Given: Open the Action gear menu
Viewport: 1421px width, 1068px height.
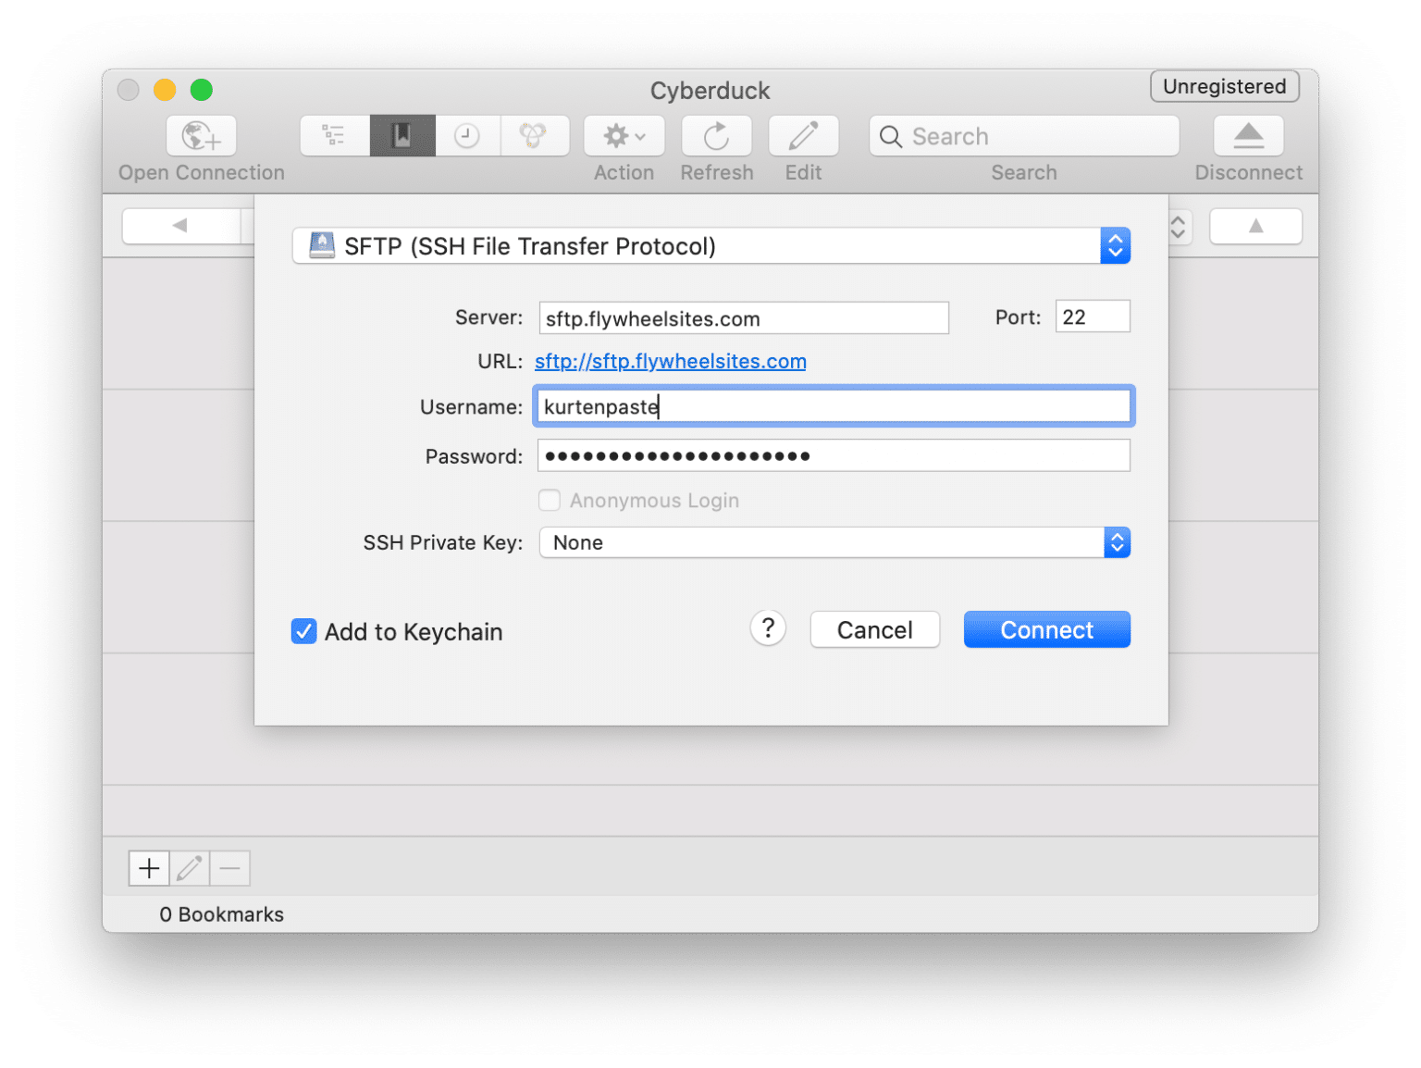Looking at the screenshot, I should (x=623, y=135).
